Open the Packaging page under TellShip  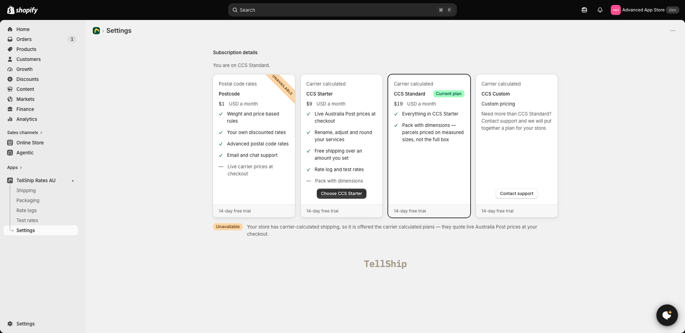(x=28, y=200)
